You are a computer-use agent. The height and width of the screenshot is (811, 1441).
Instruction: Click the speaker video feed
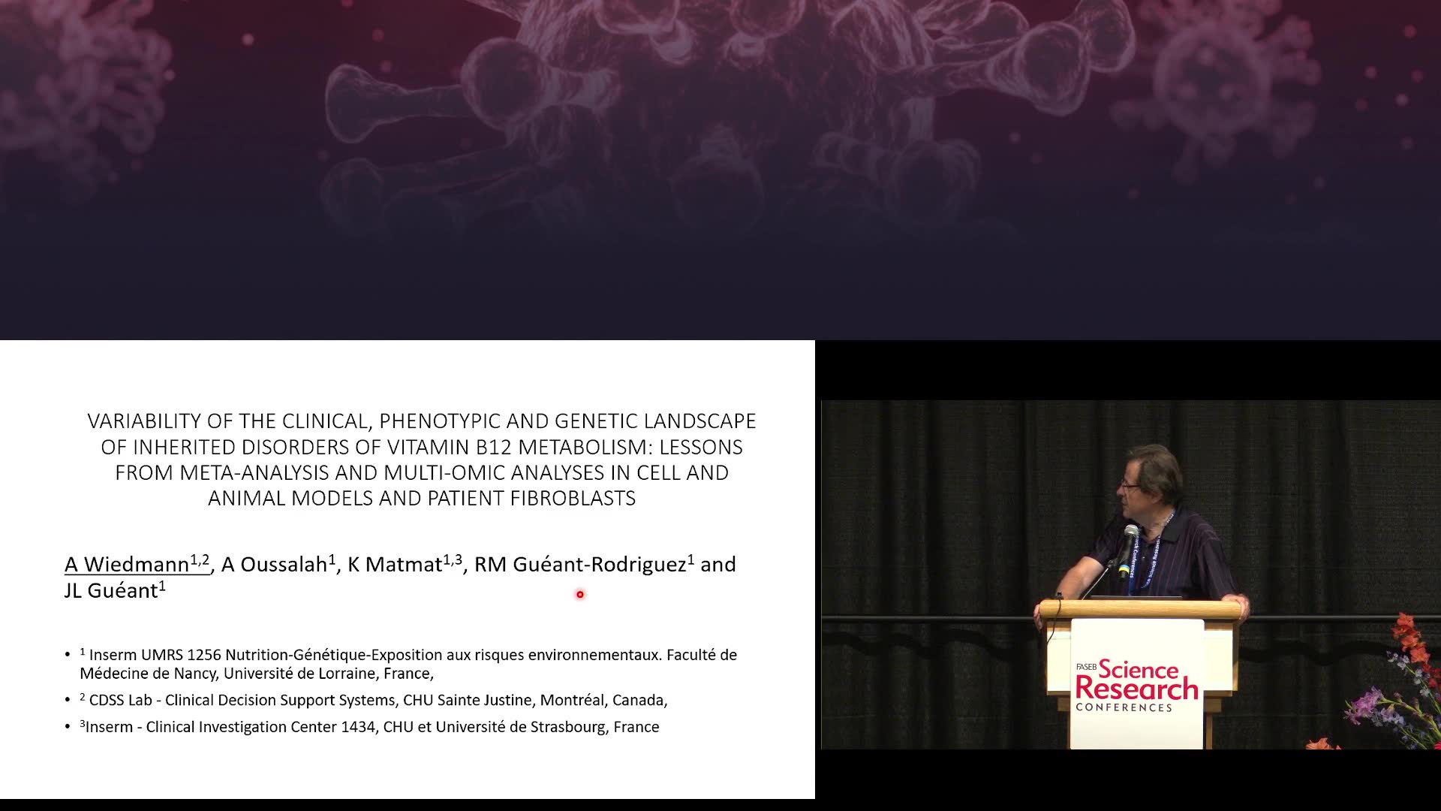click(x=1131, y=574)
